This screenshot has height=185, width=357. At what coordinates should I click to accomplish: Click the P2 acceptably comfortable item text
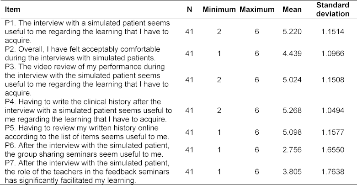click(x=82, y=53)
